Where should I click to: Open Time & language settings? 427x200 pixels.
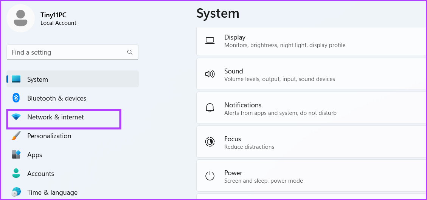pos(73,192)
